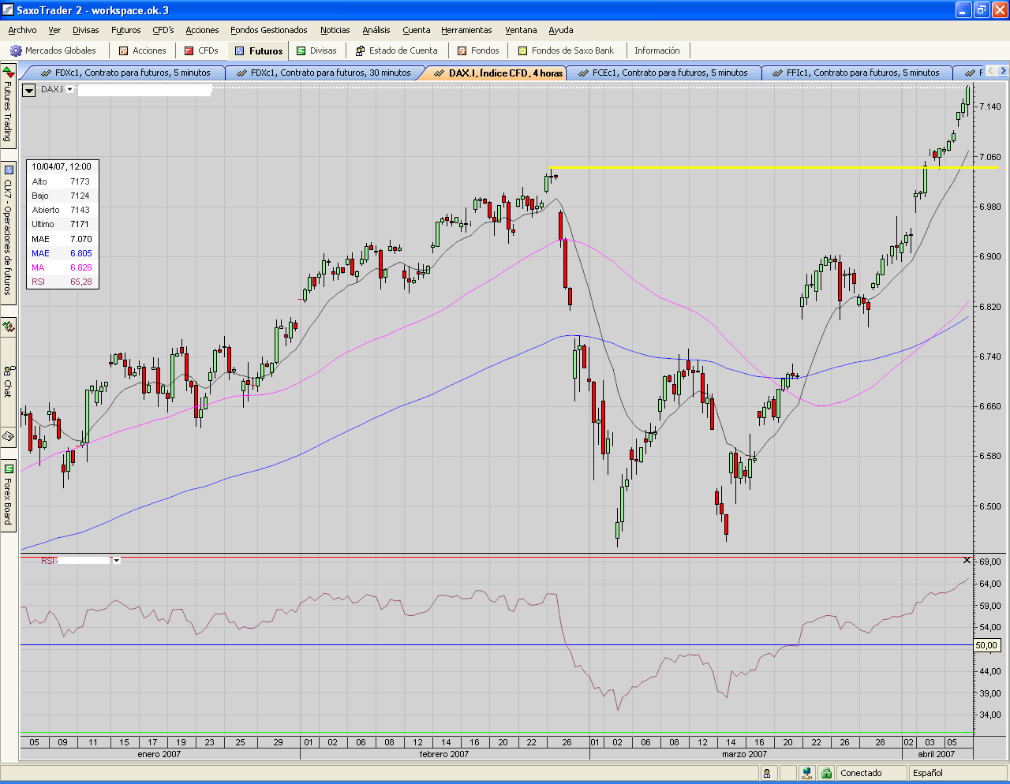The width and height of the screenshot is (1010, 784).
Task: Expand the RSI indicator dropdown arrow
Action: click(x=117, y=560)
